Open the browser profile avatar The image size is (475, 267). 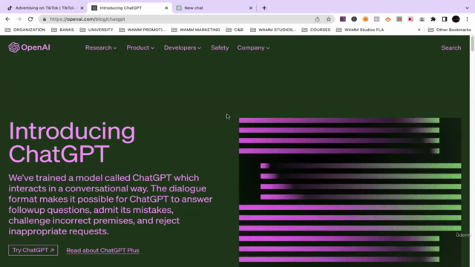click(x=456, y=19)
